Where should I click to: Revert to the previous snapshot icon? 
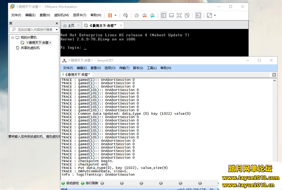[x=144, y=15]
